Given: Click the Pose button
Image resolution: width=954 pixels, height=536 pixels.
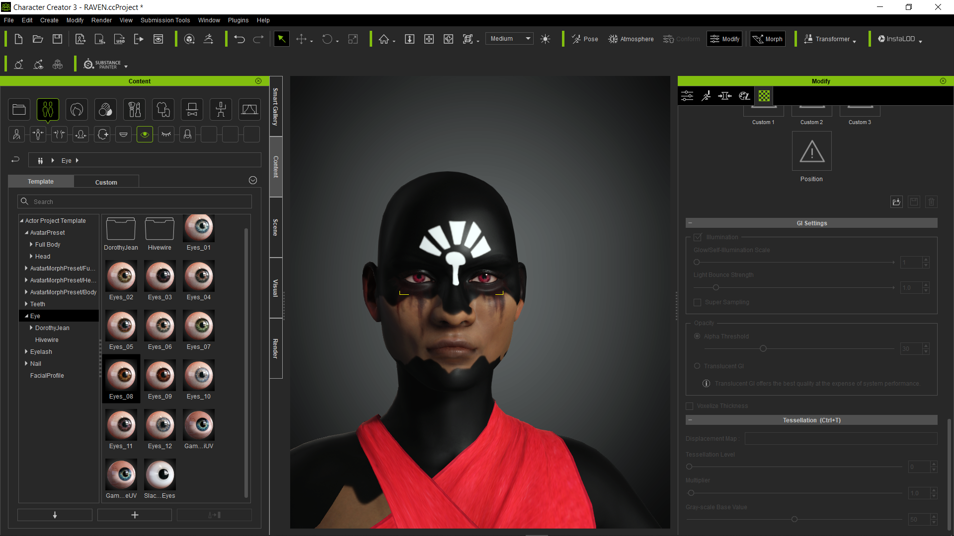Looking at the screenshot, I should 585,39.
